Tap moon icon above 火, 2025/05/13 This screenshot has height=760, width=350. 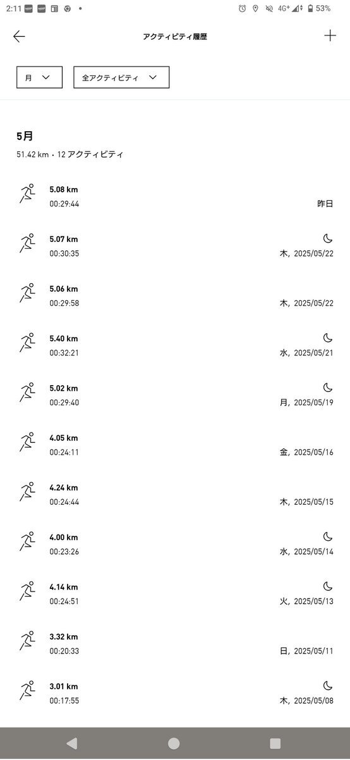tap(327, 586)
